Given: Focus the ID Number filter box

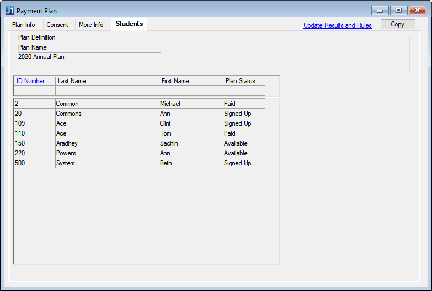Looking at the screenshot, I should click(x=34, y=90).
